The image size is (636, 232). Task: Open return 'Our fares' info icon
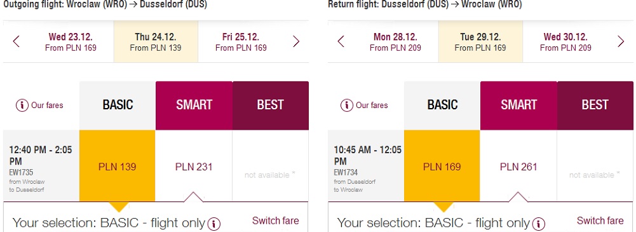[x=346, y=106]
